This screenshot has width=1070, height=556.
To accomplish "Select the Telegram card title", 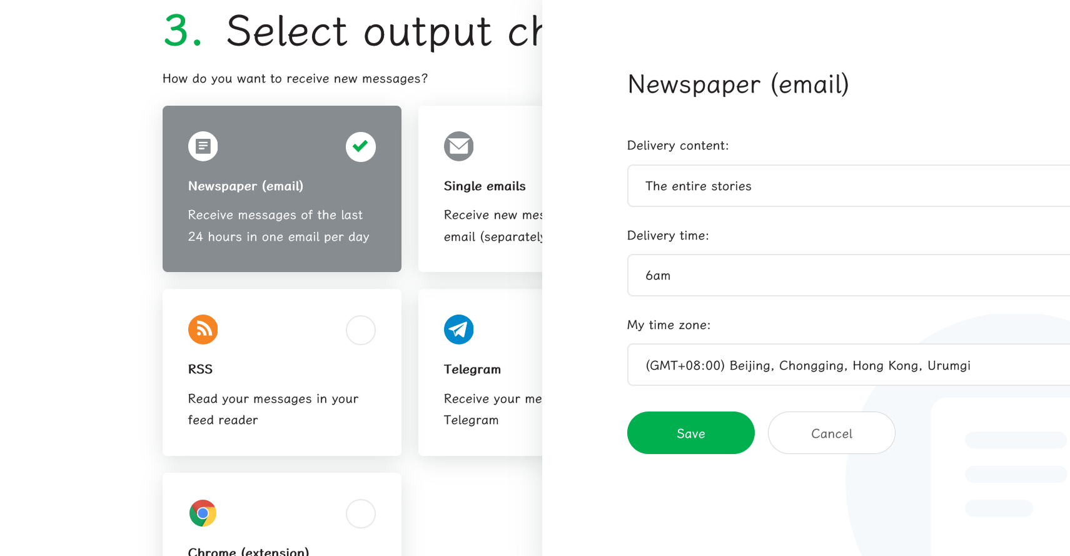I will click(x=472, y=369).
